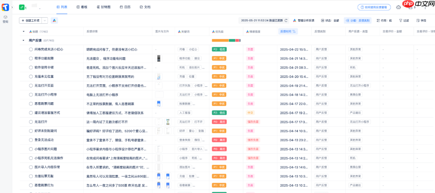
Task: Click the robot assistant icon
Action: (398, 8)
